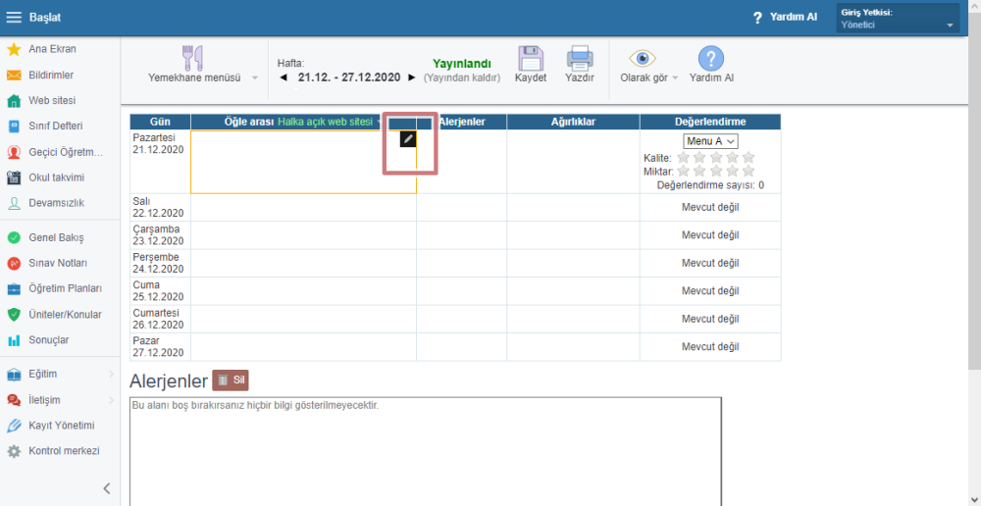Open Bildirimler envelope icon
This screenshot has height=506, width=981.
click(x=14, y=76)
